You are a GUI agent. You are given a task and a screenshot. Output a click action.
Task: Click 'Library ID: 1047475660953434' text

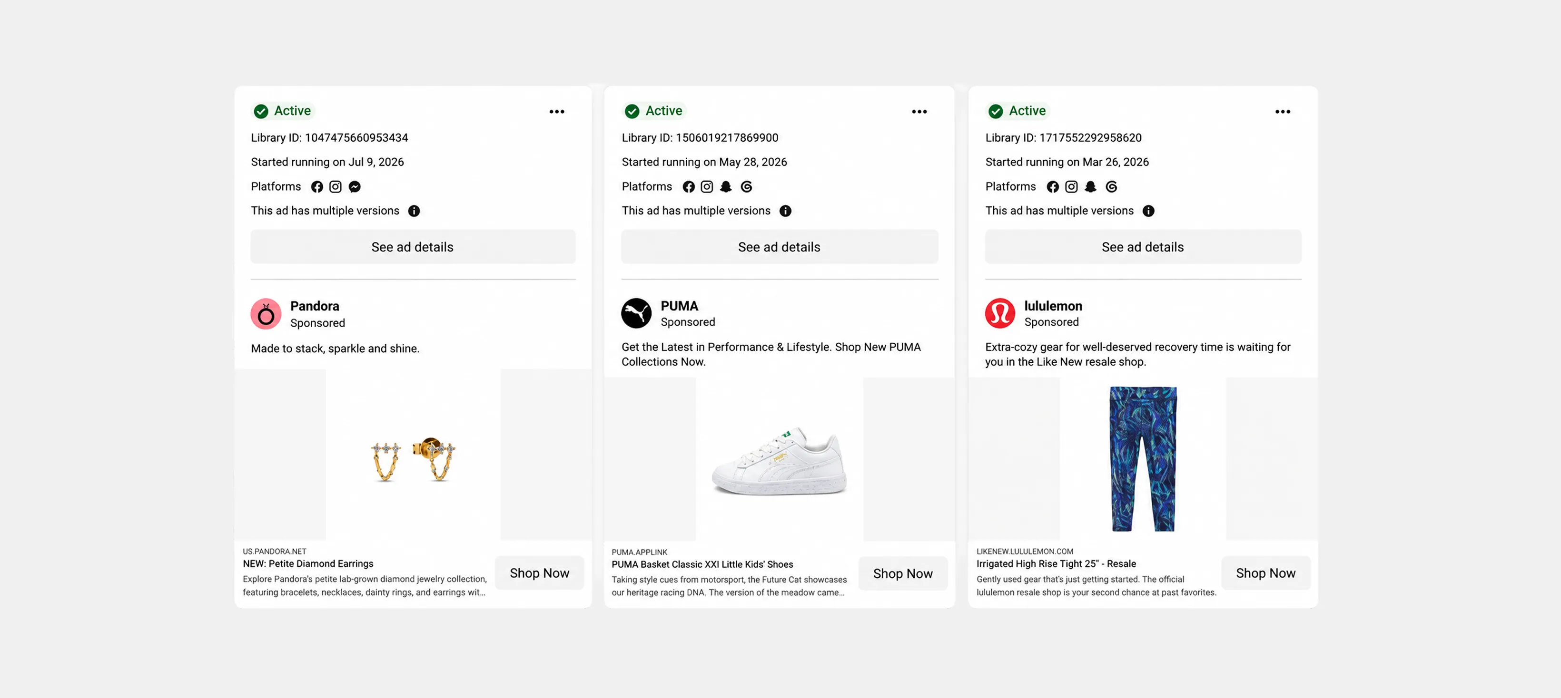(330, 137)
